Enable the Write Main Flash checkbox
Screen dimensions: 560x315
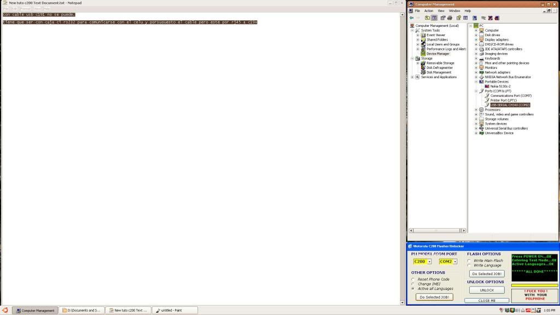tap(469, 261)
